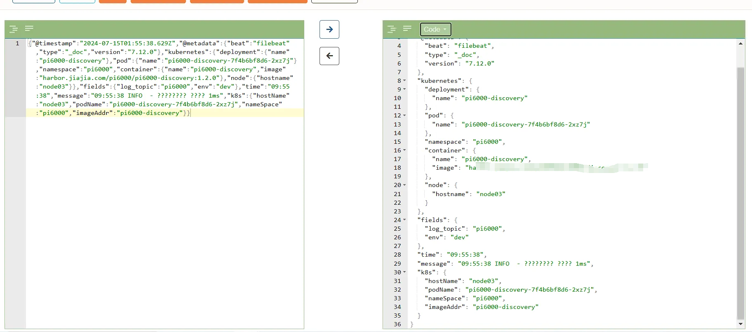Click the "_doc" type value on line 5
This screenshot has height=332, width=752.
click(465, 55)
